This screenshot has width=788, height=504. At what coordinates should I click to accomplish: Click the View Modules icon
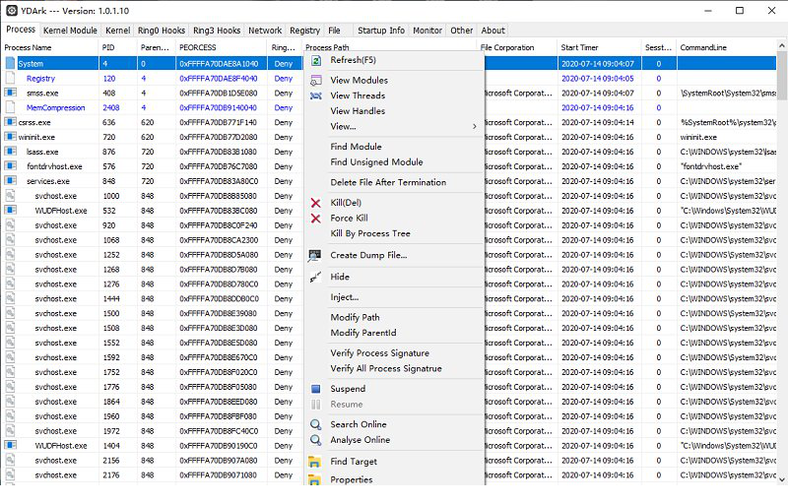coord(315,81)
